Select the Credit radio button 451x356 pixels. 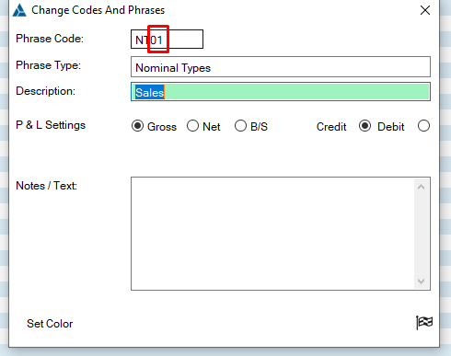(364, 126)
